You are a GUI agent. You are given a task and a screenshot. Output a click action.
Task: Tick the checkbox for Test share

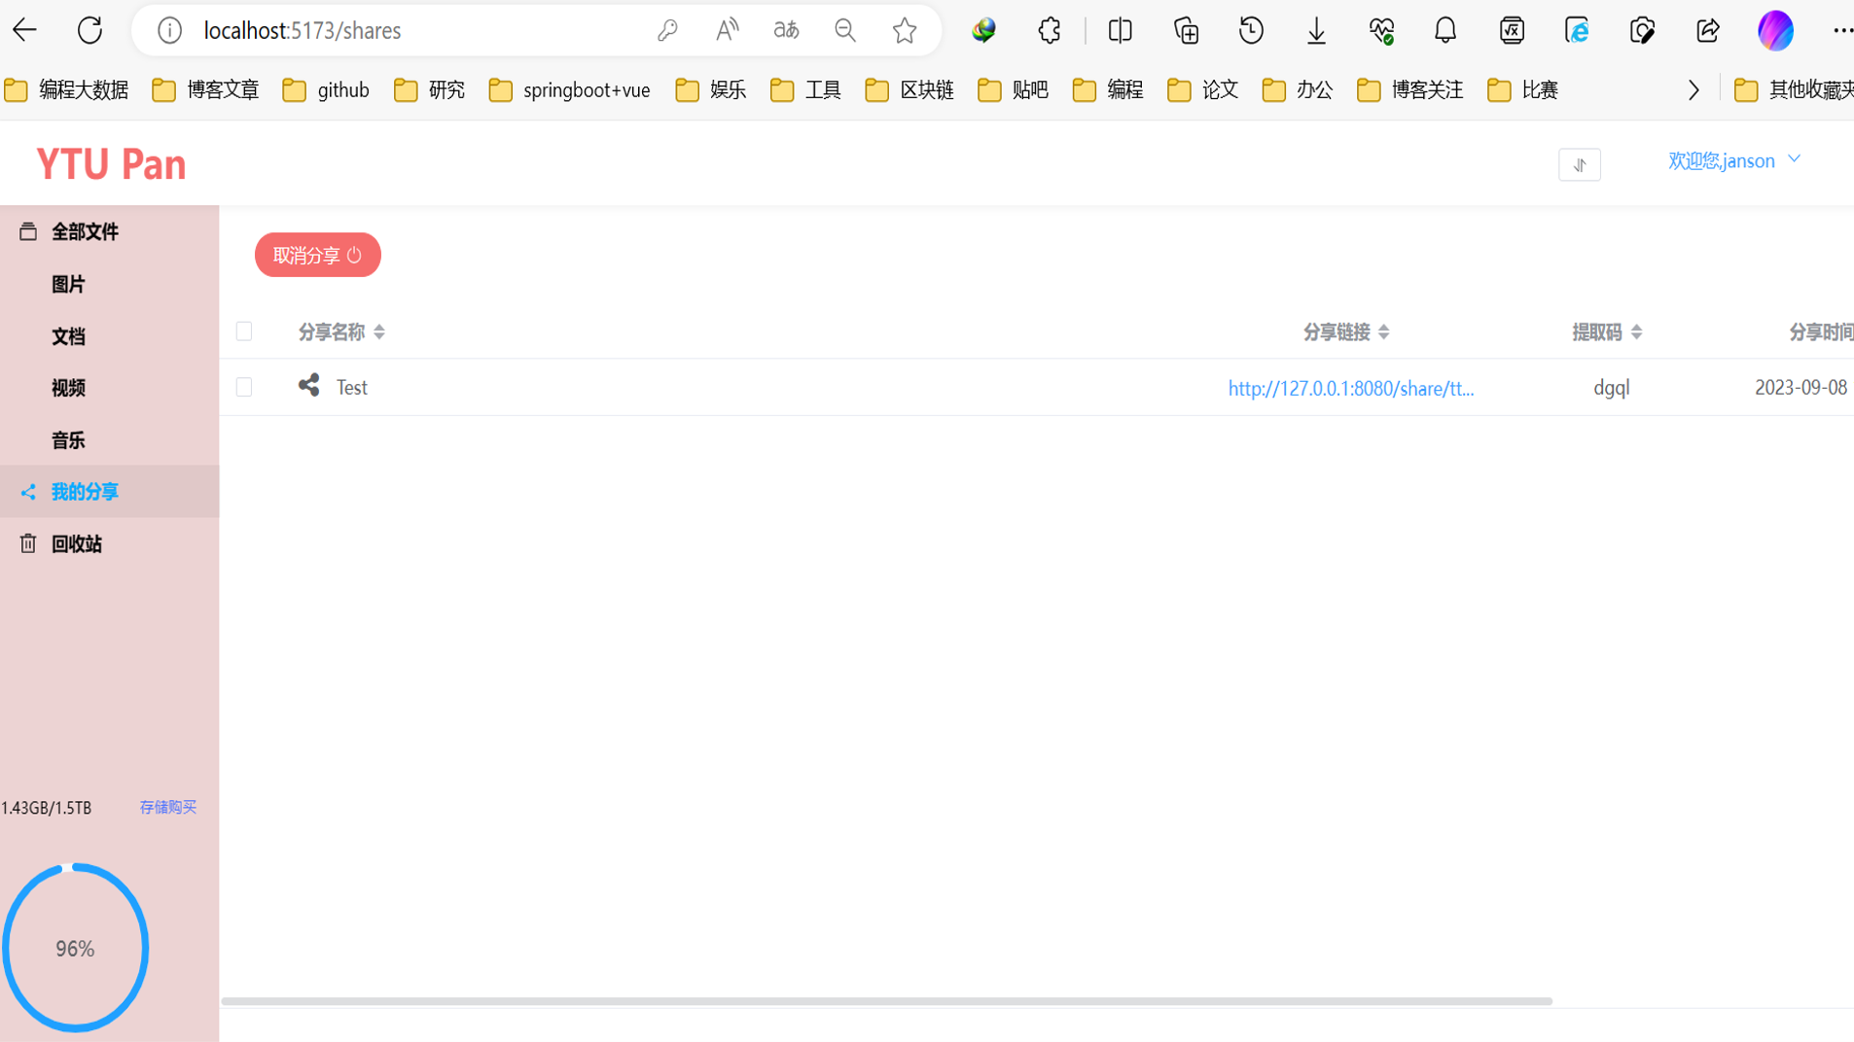(x=244, y=387)
